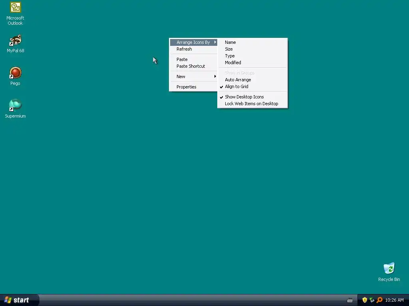The image size is (409, 306).
Task: Arrange icons by Type
Action: click(252, 56)
